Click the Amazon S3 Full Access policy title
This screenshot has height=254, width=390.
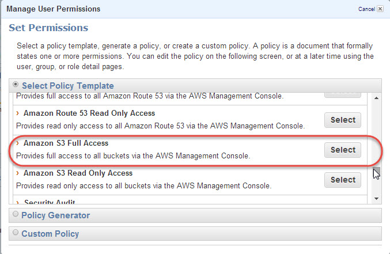66,143
